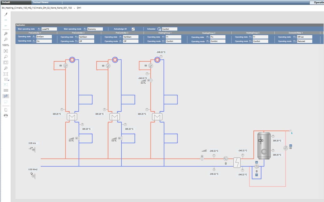Reset view with the 100% zoom icon
The height and width of the screenshot is (202, 324).
tap(5, 45)
